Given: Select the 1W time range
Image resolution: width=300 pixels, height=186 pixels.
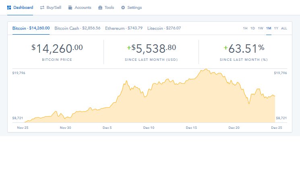Looking at the screenshot, I should click(x=261, y=28).
